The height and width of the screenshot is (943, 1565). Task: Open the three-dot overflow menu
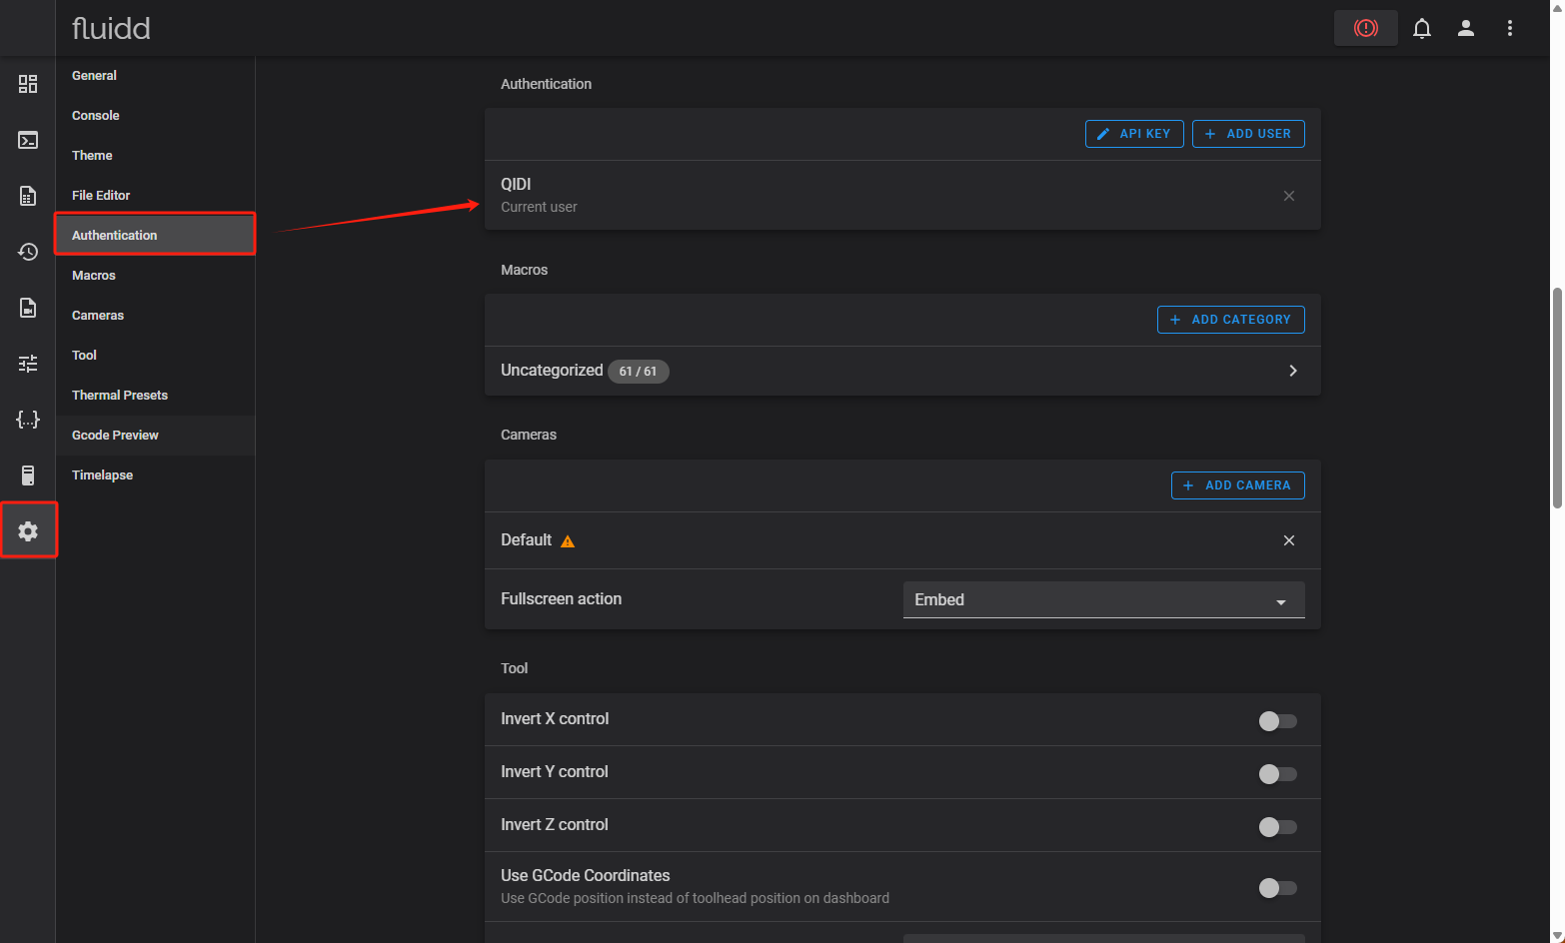coord(1509,28)
